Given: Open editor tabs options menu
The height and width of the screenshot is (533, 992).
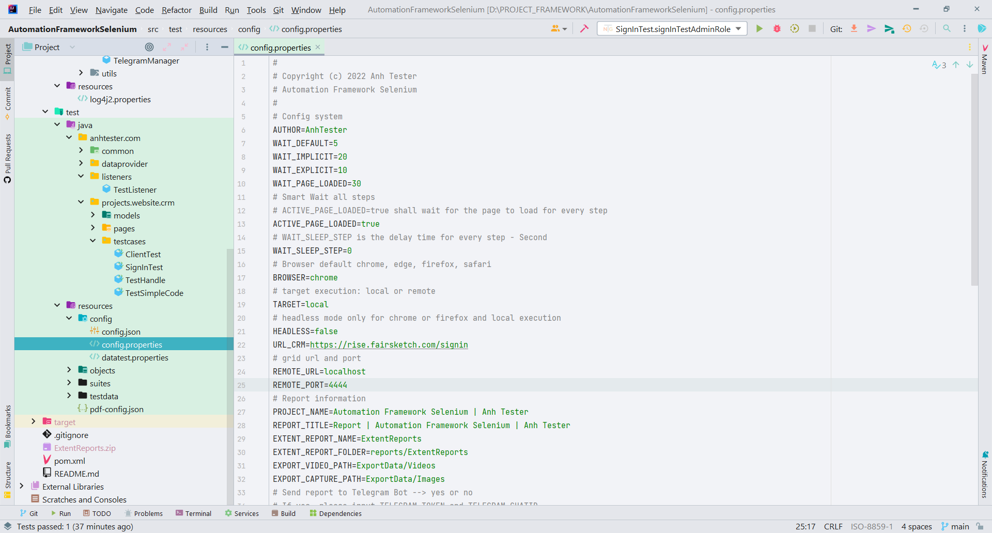Looking at the screenshot, I should pyautogui.click(x=969, y=47).
